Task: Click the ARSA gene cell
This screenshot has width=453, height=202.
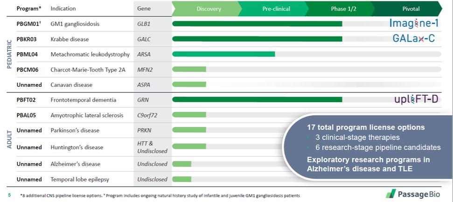Action: tap(144, 54)
